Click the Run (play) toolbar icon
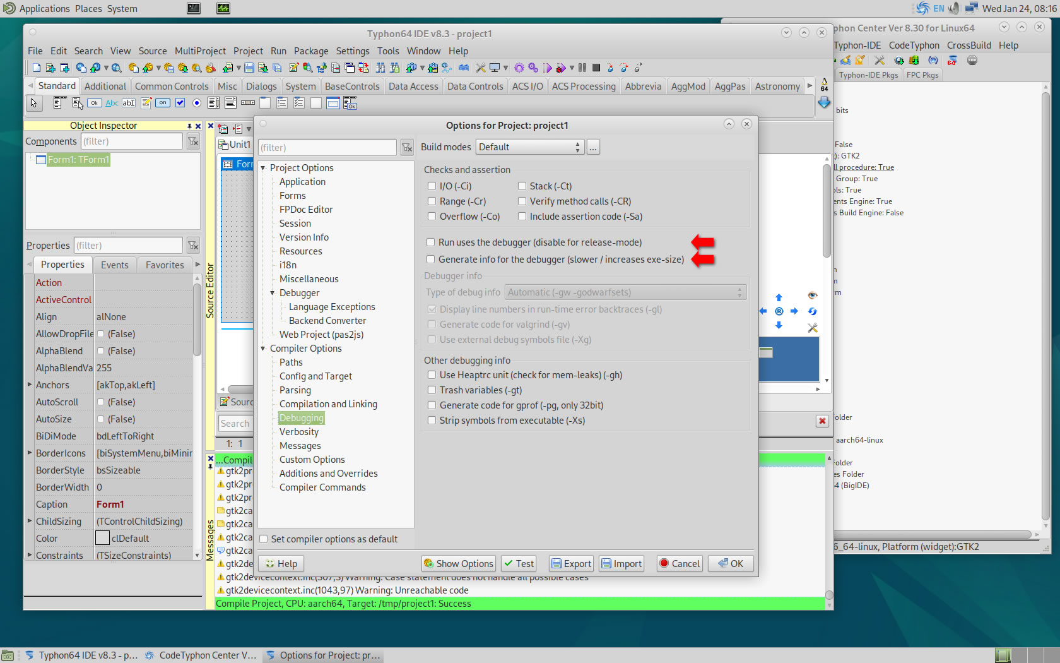The height and width of the screenshot is (663, 1060). [x=547, y=68]
